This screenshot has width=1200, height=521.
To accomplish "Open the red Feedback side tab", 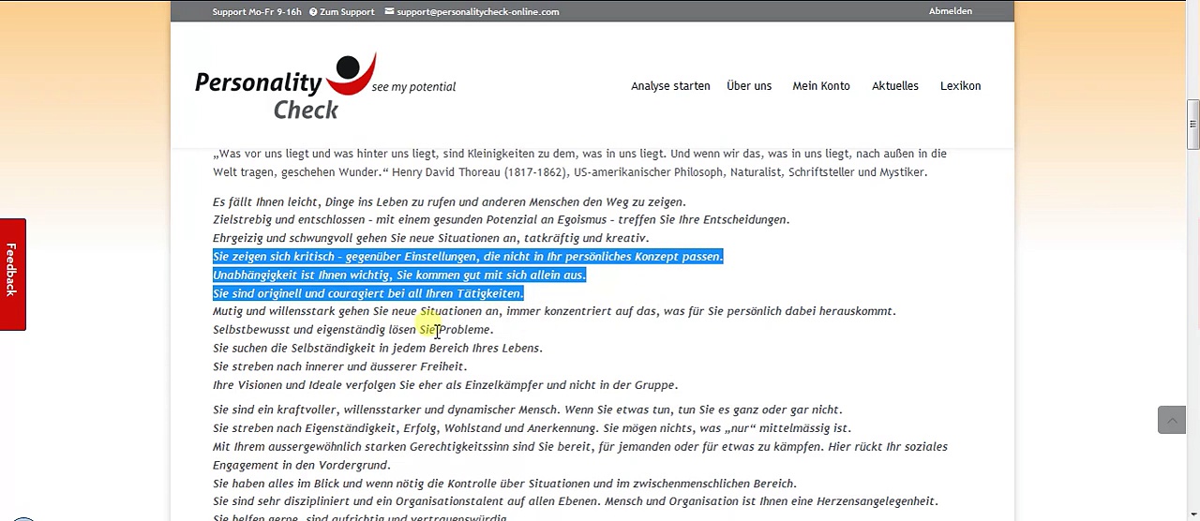I will point(12,273).
